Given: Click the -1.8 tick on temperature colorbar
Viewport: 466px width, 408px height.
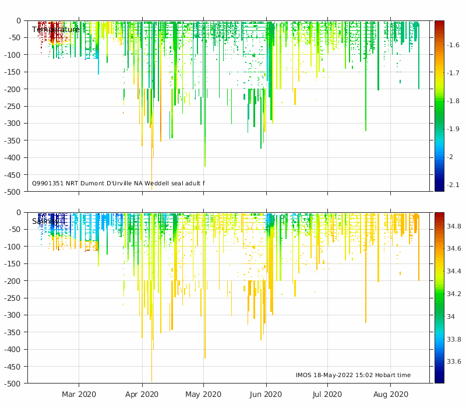Looking at the screenshot, I should tap(453, 101).
